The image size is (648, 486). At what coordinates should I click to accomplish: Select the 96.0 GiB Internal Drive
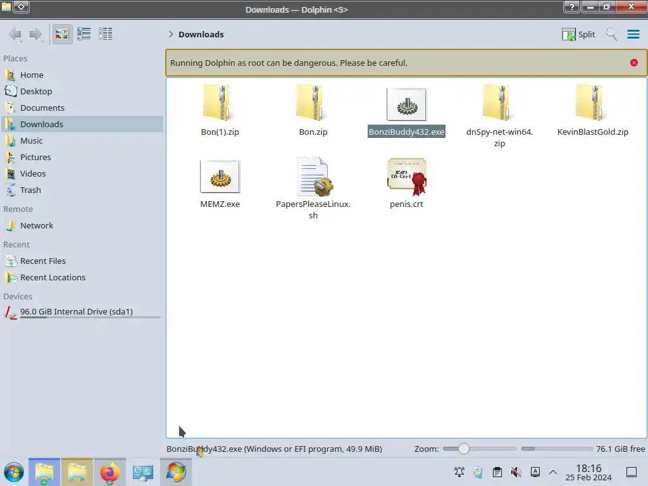82,312
